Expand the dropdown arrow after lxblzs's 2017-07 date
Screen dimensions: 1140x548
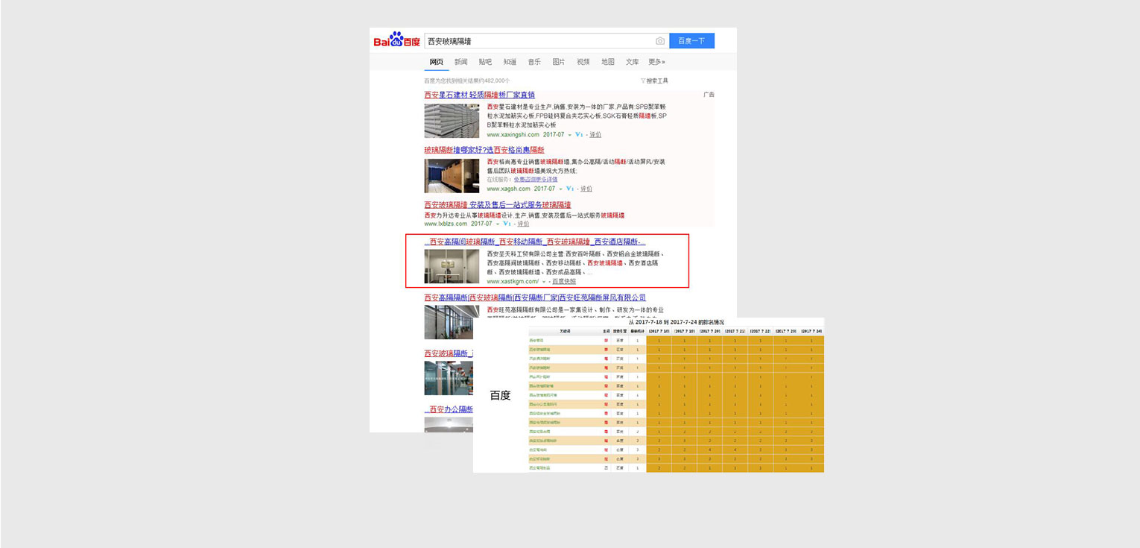click(x=496, y=223)
